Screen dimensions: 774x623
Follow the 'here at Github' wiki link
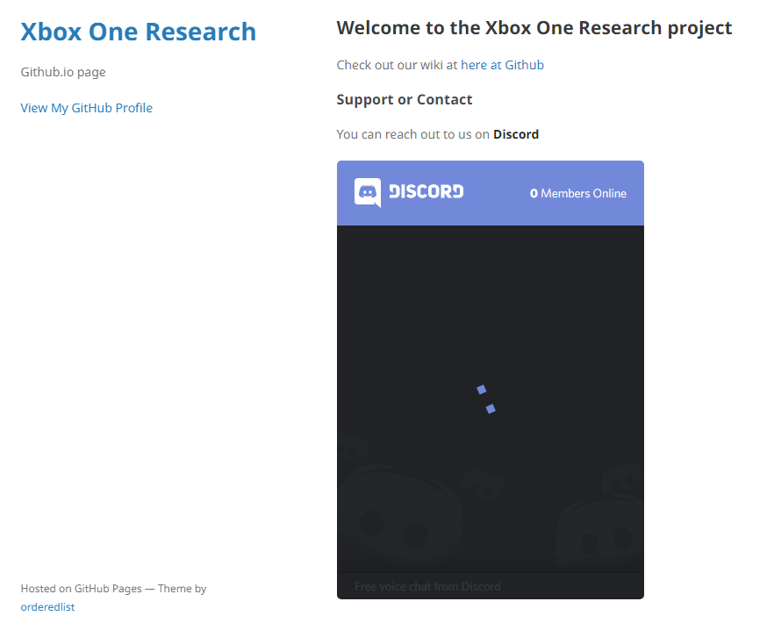click(502, 65)
